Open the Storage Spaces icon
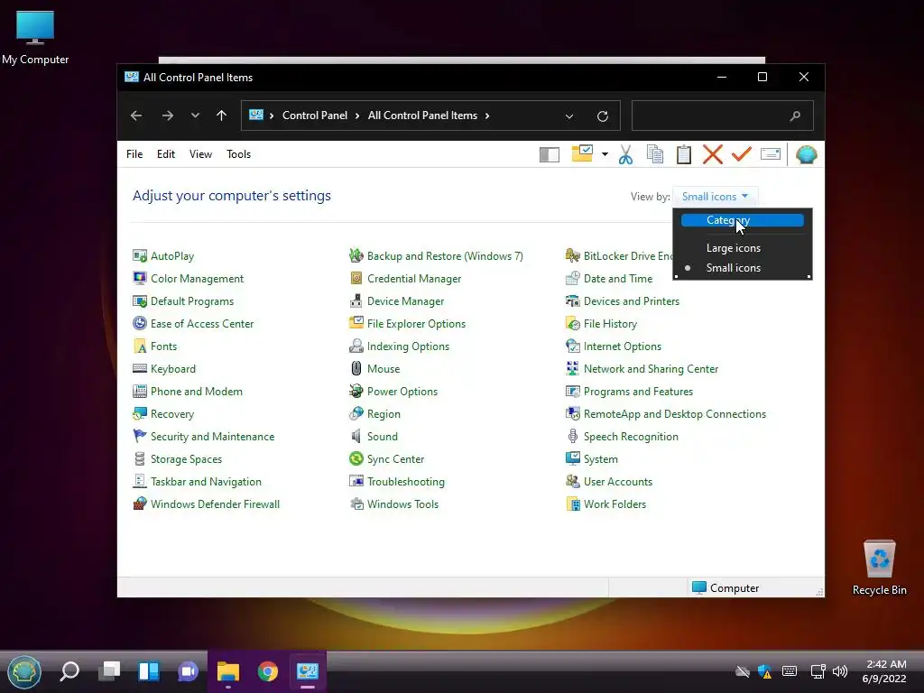The height and width of the screenshot is (693, 924). point(140,458)
